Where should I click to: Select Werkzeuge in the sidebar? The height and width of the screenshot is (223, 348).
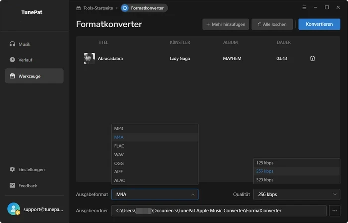pyautogui.click(x=34, y=76)
